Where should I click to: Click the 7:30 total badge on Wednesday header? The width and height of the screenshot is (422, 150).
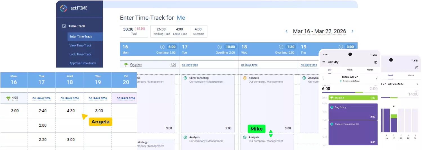coord(291,47)
